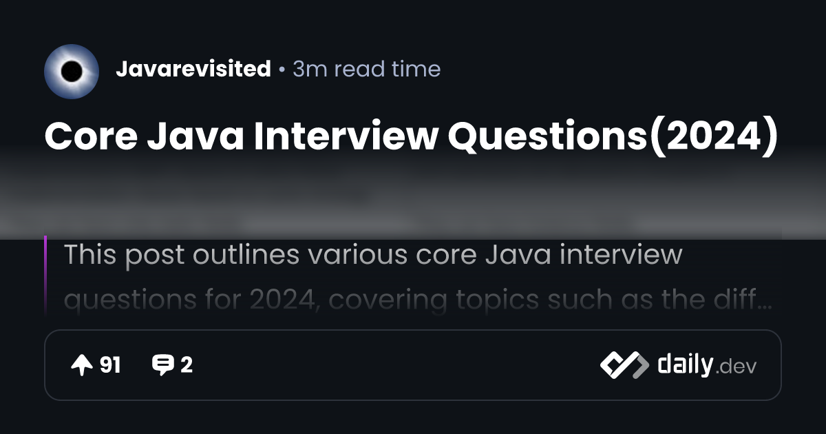This screenshot has height=434, width=826.
Task: Open comments via the speech bubble icon
Action: (x=162, y=365)
